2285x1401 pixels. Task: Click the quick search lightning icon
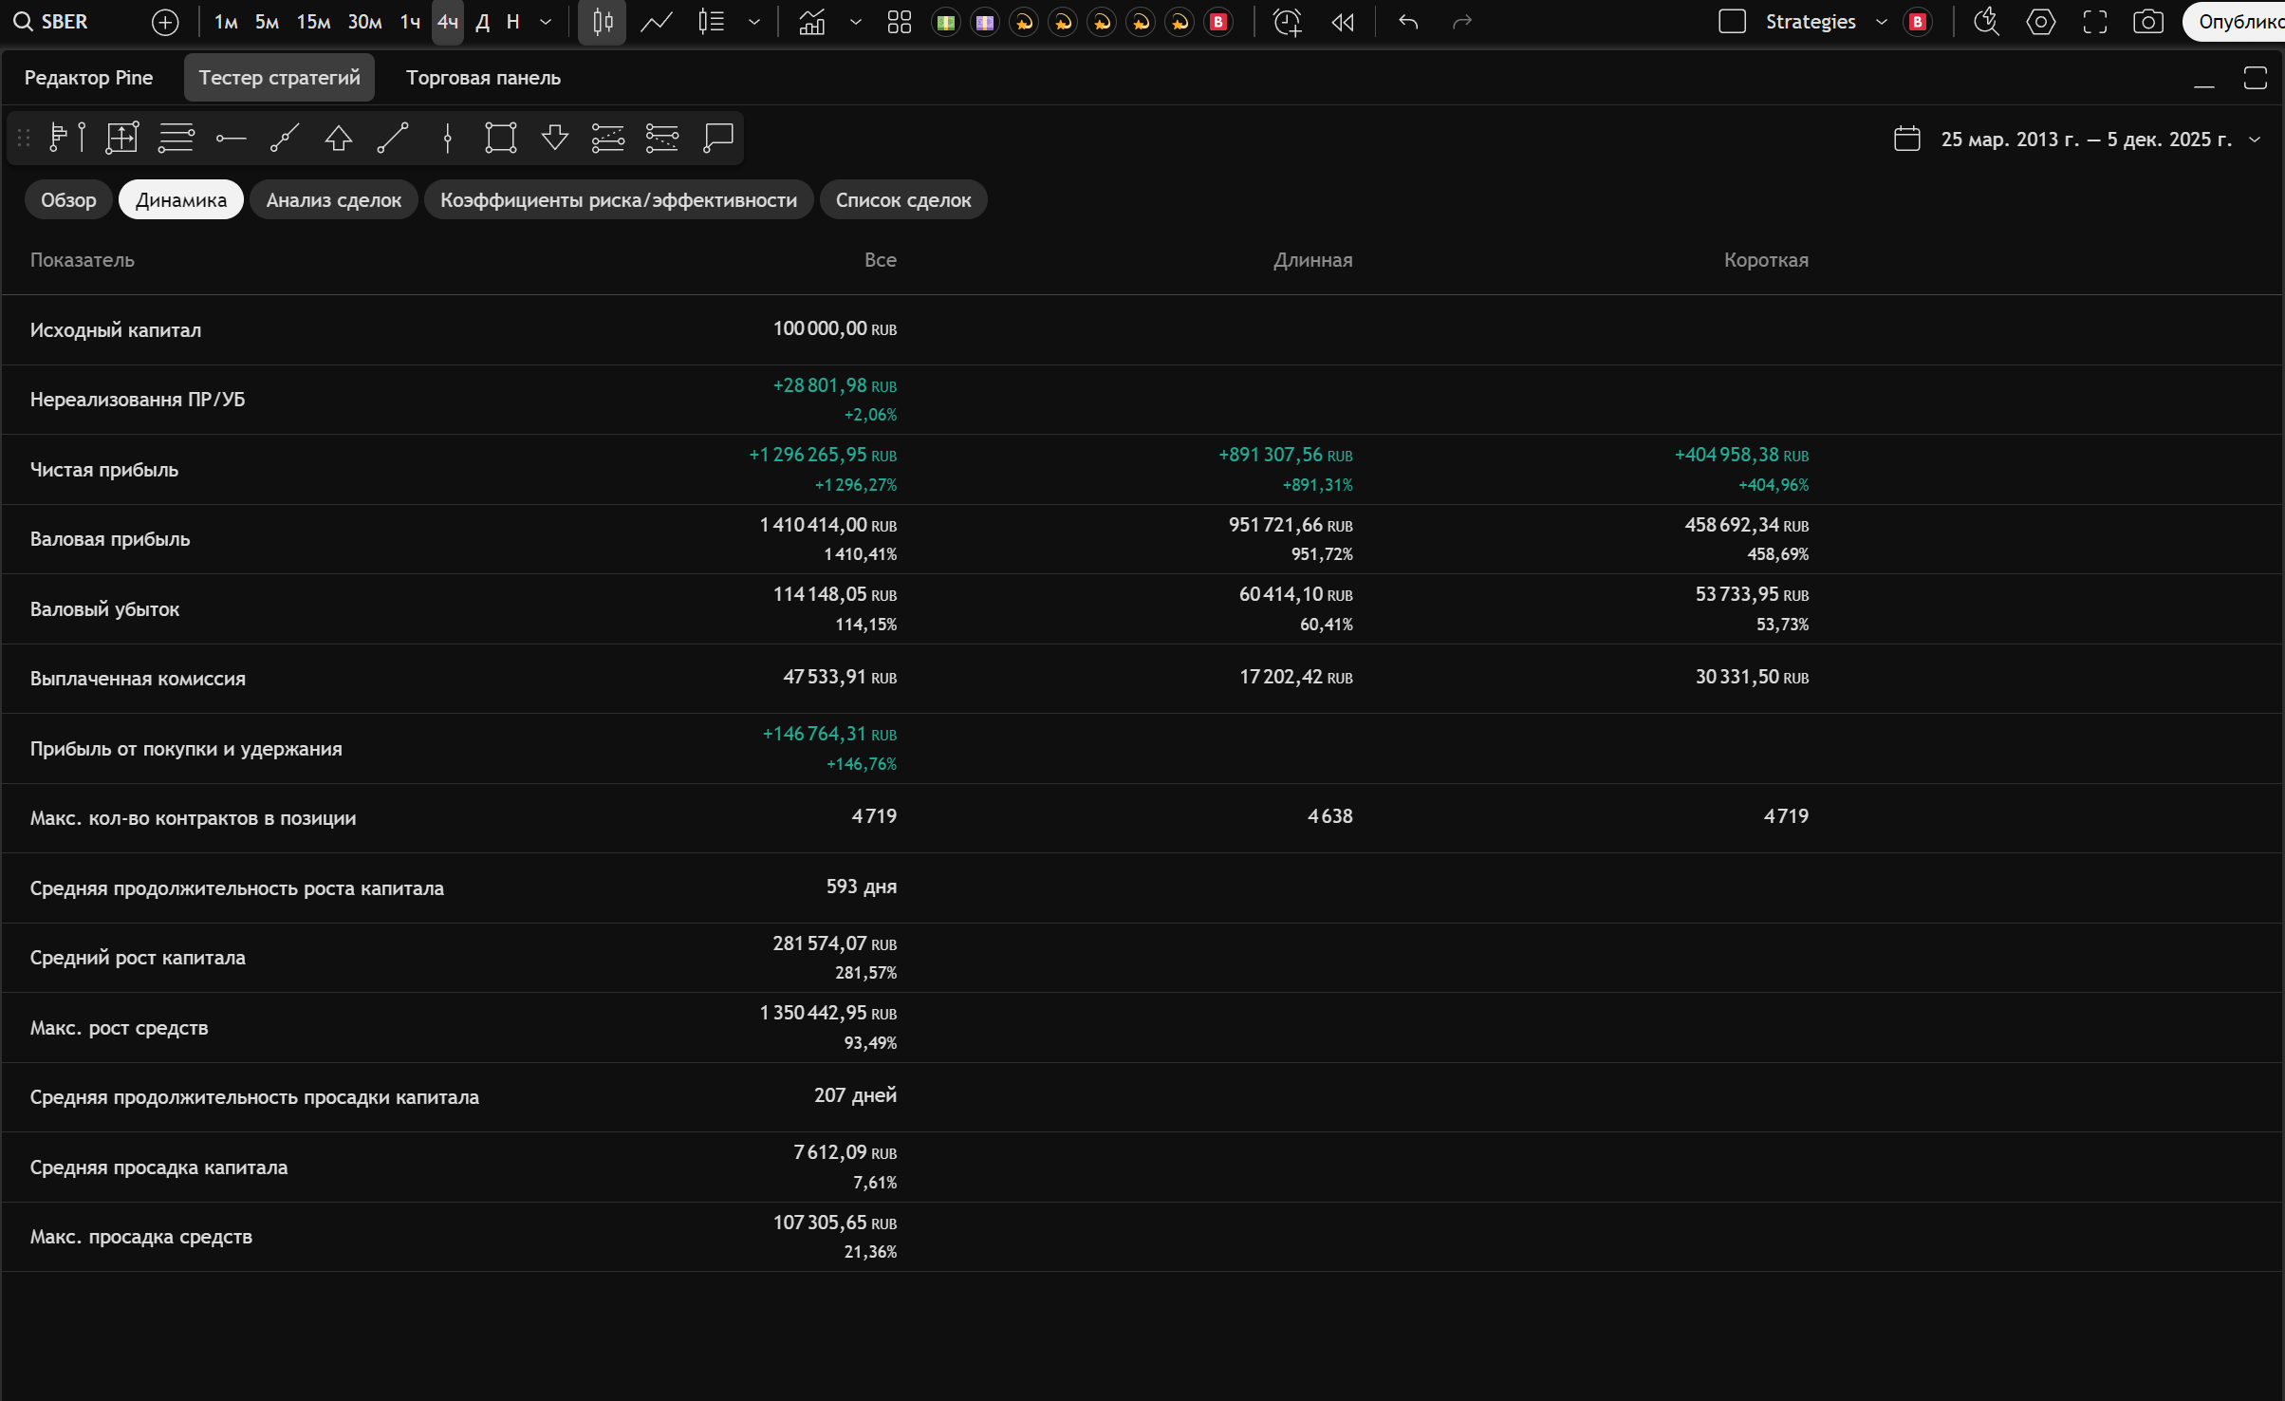(x=1986, y=22)
